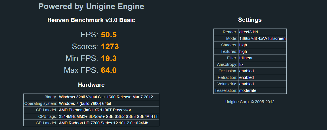327x130 pixels.
Task: Click the trilinear filter value
Action: tap(246, 58)
